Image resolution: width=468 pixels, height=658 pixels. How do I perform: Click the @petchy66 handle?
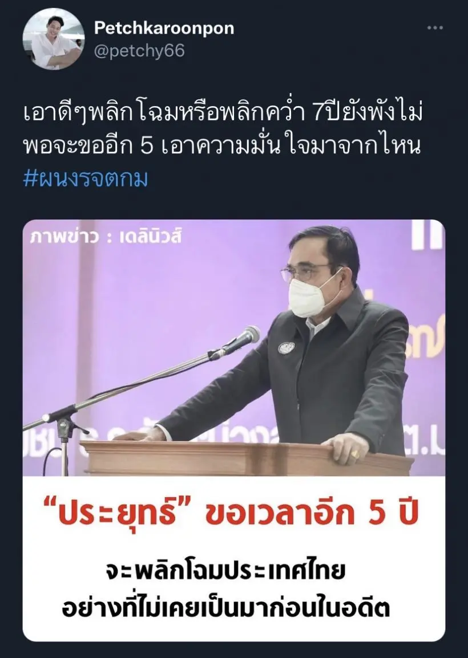139,51
